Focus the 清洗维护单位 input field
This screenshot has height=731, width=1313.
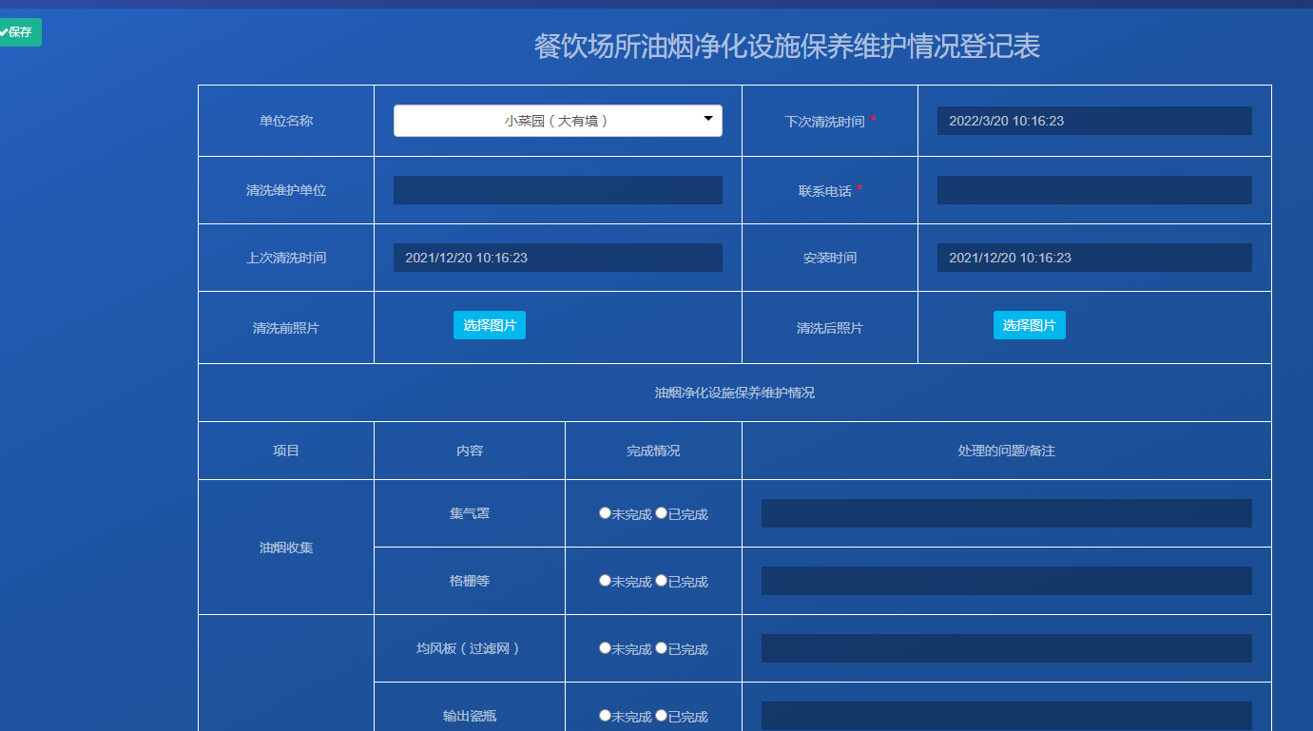click(x=558, y=190)
